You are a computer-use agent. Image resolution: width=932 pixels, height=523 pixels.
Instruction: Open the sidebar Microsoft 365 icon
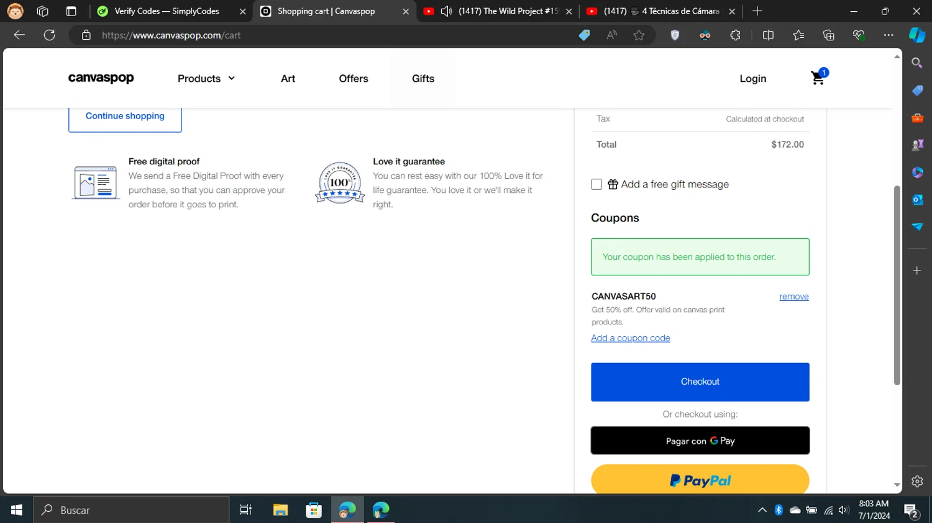(x=917, y=172)
